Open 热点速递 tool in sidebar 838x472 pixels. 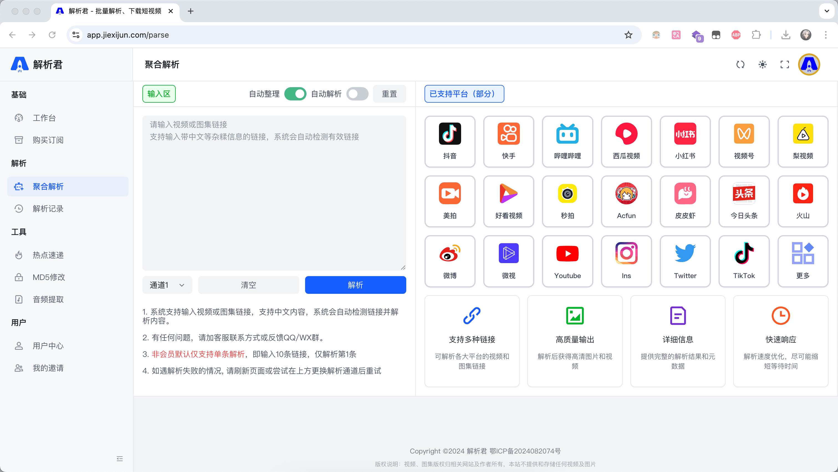(68, 255)
